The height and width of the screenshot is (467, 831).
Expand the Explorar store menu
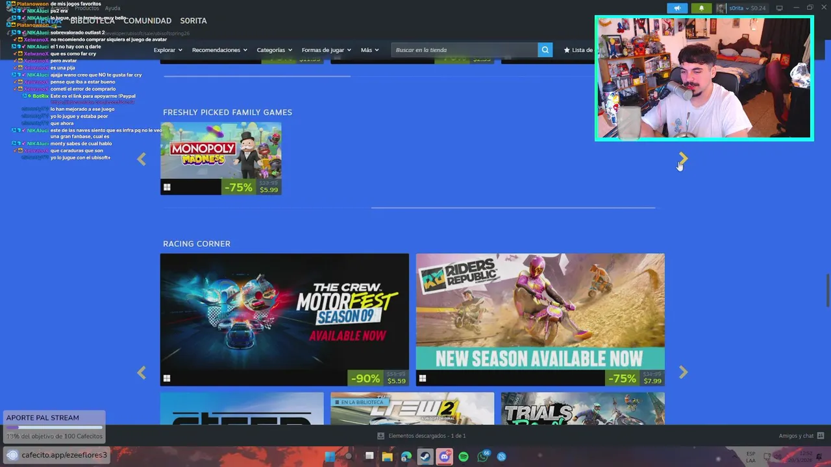point(167,50)
